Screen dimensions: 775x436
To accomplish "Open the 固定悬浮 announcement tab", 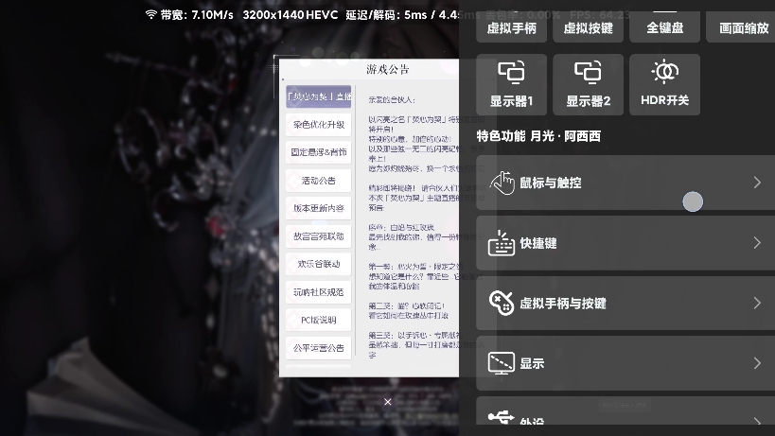I will 318,152.
